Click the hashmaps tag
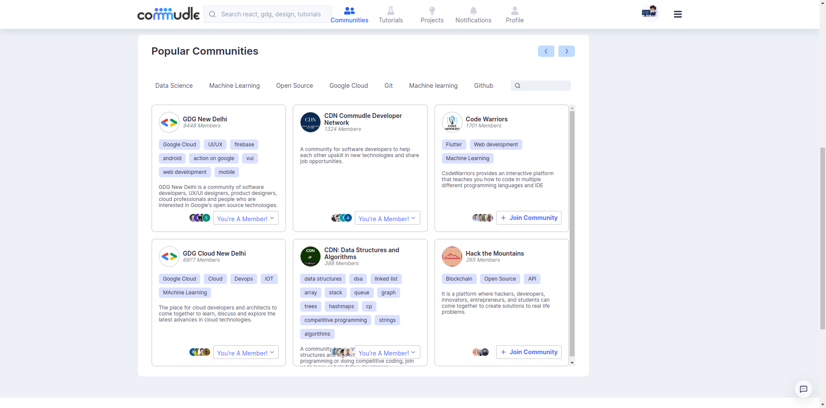826x408 pixels. [342, 306]
